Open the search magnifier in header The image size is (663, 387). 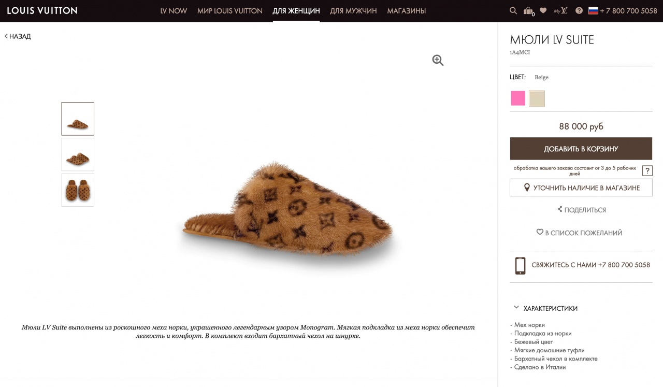513,10
